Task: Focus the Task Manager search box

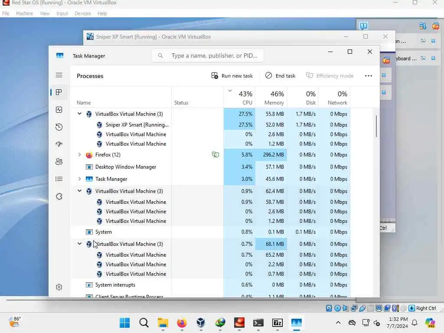Action: click(208, 56)
